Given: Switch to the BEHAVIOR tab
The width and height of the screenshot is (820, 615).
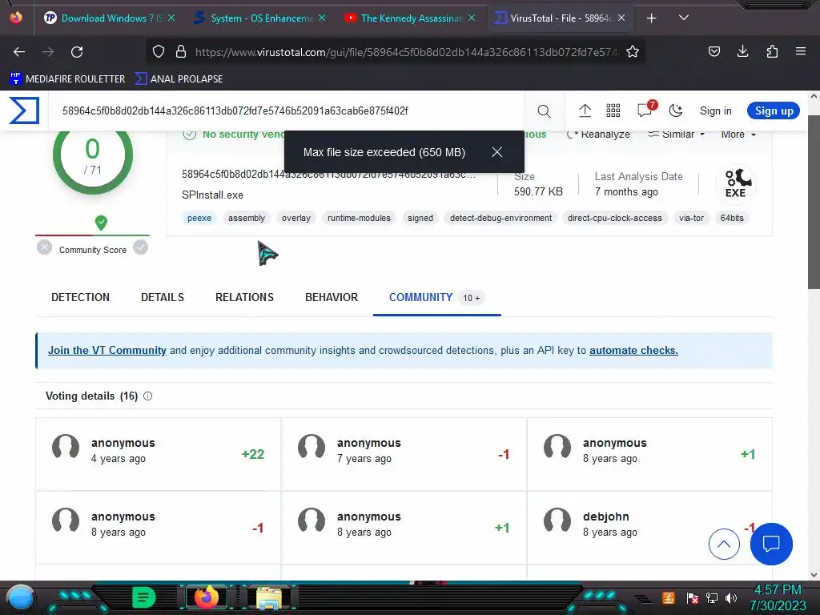Looking at the screenshot, I should [x=332, y=298].
